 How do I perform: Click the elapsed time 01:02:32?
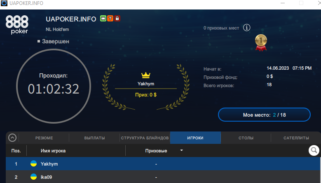coord(54,89)
